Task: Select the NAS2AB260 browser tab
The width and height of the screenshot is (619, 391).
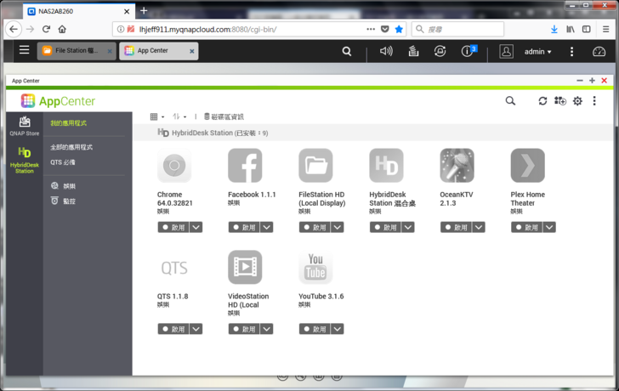Action: pos(79,11)
